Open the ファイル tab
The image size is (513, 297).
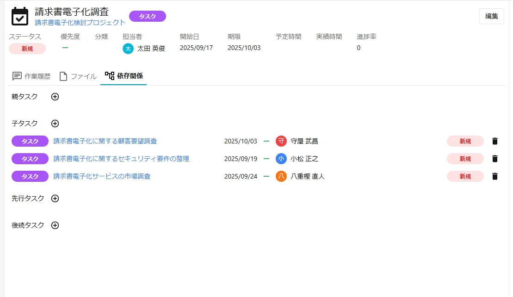click(78, 76)
